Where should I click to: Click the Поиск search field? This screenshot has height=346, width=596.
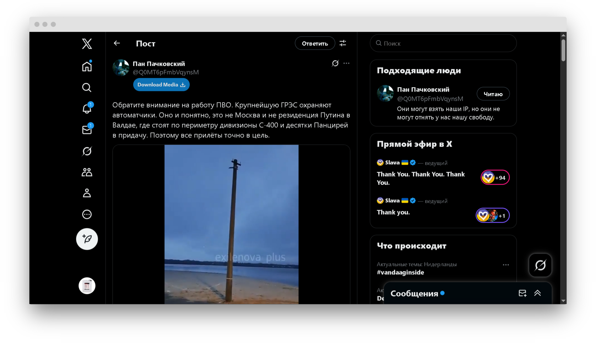443,44
